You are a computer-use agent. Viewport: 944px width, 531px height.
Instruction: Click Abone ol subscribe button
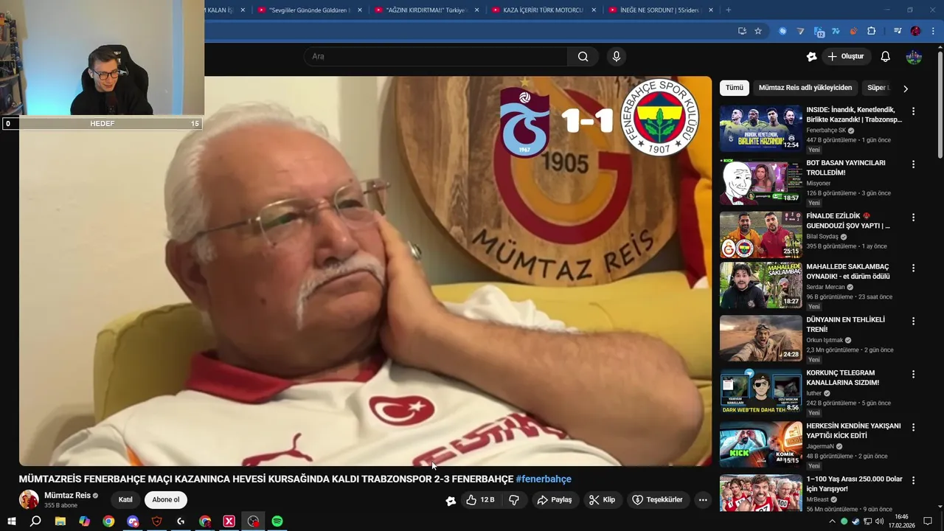tap(166, 500)
